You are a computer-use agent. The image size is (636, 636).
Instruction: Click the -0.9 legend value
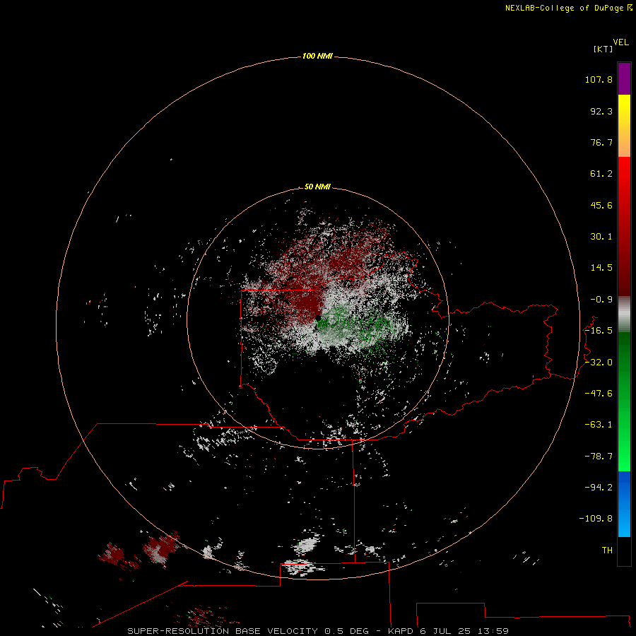pos(601,300)
